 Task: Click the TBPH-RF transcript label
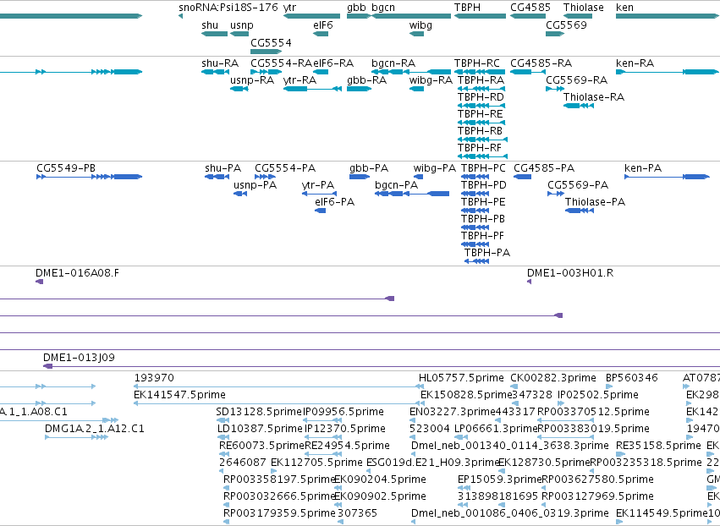(480, 148)
